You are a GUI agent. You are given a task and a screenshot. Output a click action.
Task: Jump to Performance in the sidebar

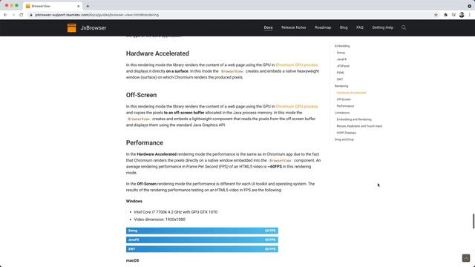(345, 106)
